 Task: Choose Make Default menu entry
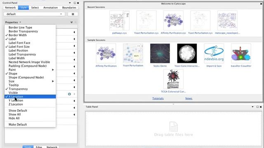[30, 125]
